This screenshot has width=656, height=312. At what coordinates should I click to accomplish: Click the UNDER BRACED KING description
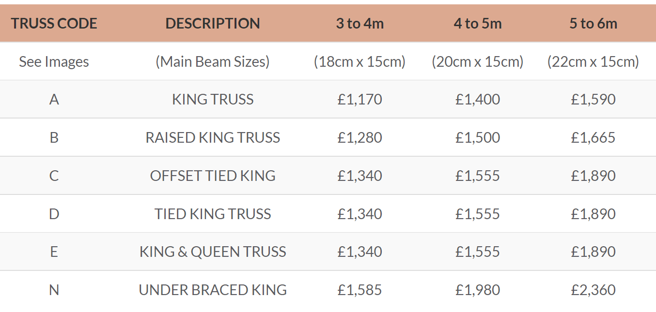coord(213,290)
